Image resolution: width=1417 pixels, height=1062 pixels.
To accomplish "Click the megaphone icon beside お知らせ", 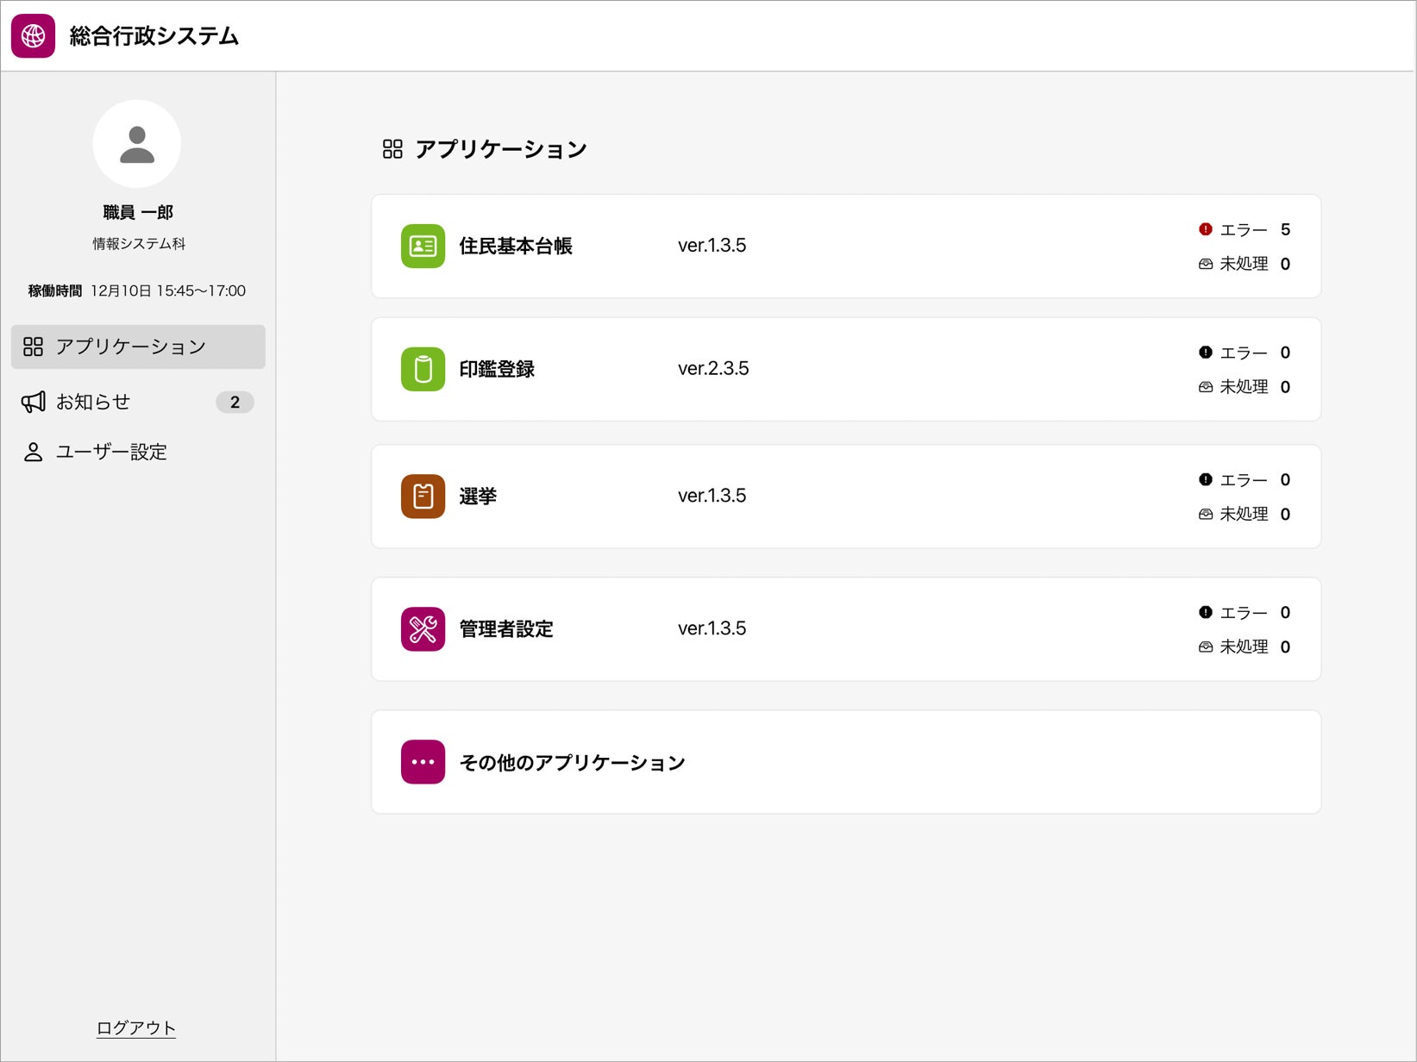I will coord(33,402).
